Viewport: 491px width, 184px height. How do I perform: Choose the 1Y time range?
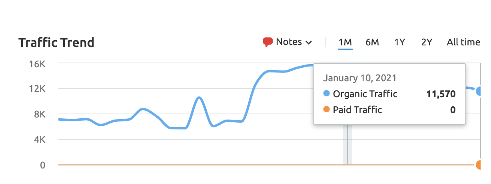click(x=399, y=42)
